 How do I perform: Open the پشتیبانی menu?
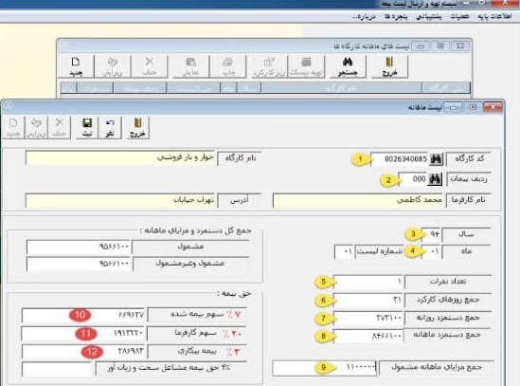pos(429,16)
